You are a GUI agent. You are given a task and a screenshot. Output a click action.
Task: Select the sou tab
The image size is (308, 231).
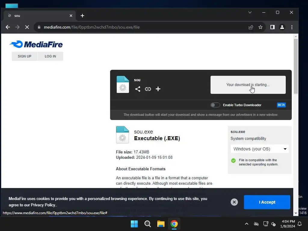coord(39,16)
